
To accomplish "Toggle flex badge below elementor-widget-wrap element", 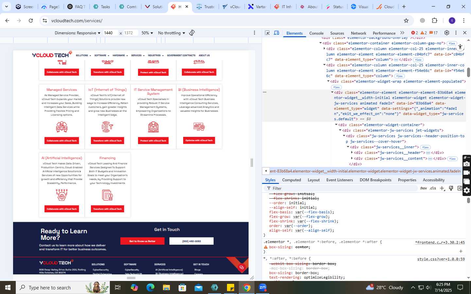I will pyautogui.click(x=337, y=87).
